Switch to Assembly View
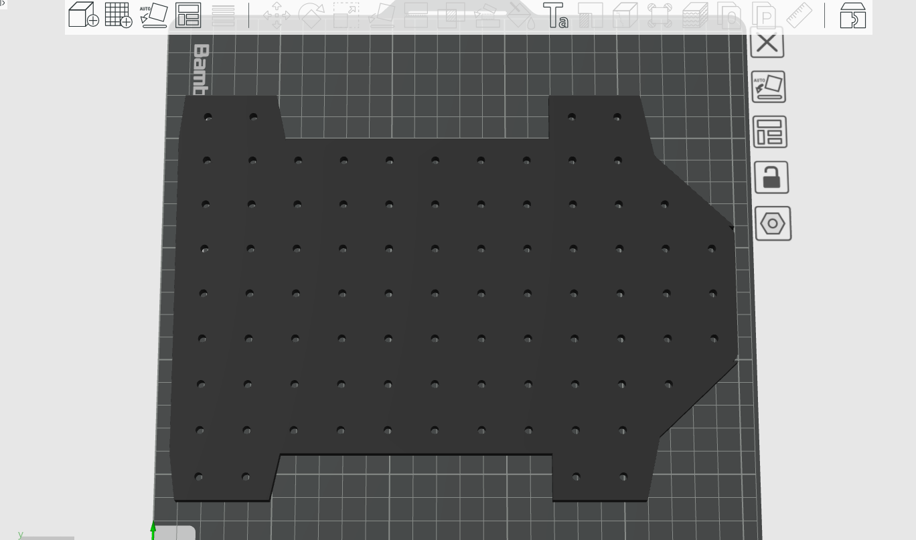Viewport: 916px width, 540px height. 852,15
